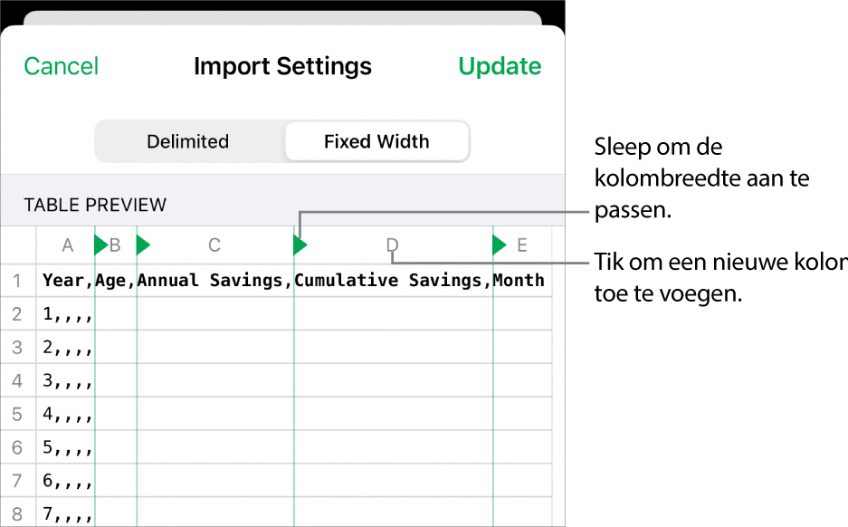This screenshot has width=848, height=527.
Task: Click the green column marker before column D
Action: click(300, 244)
